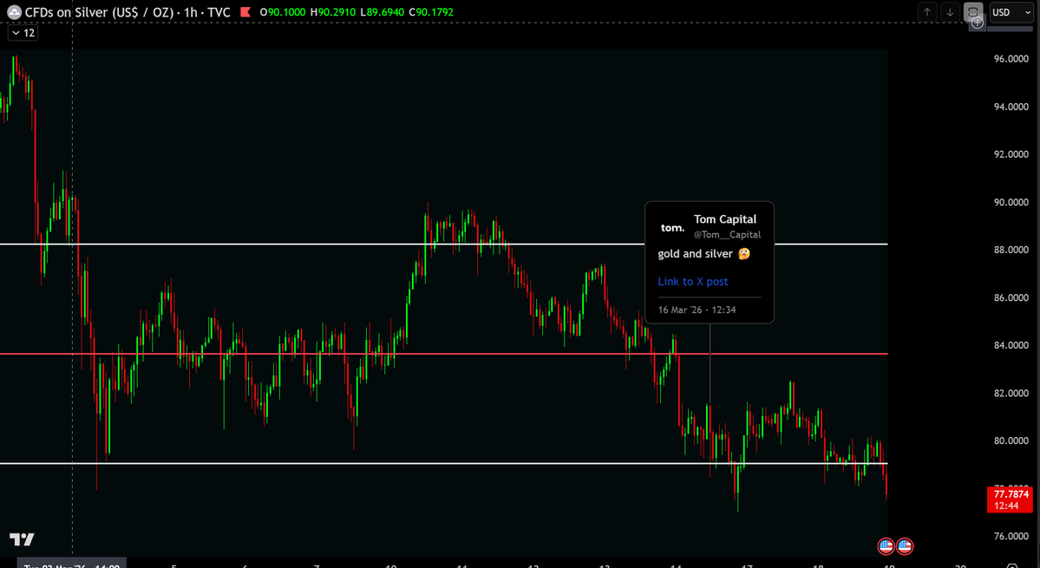This screenshot has height=568, width=1040.
Task: Move pane up with the up-arrow button
Action: coord(927,12)
